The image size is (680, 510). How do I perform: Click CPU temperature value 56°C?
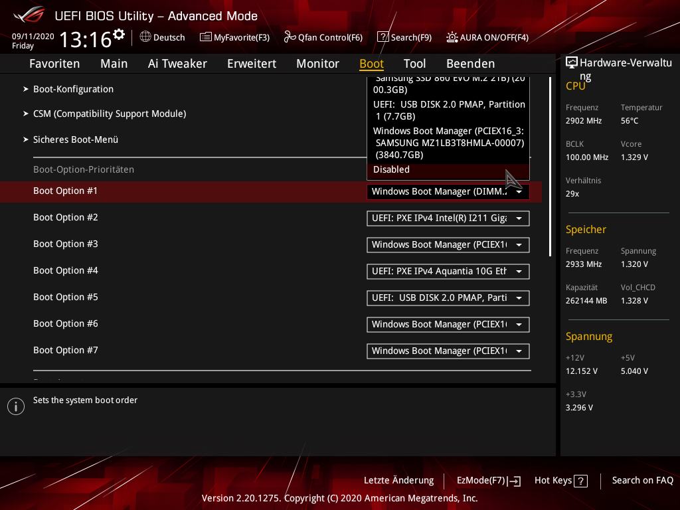pyautogui.click(x=630, y=121)
